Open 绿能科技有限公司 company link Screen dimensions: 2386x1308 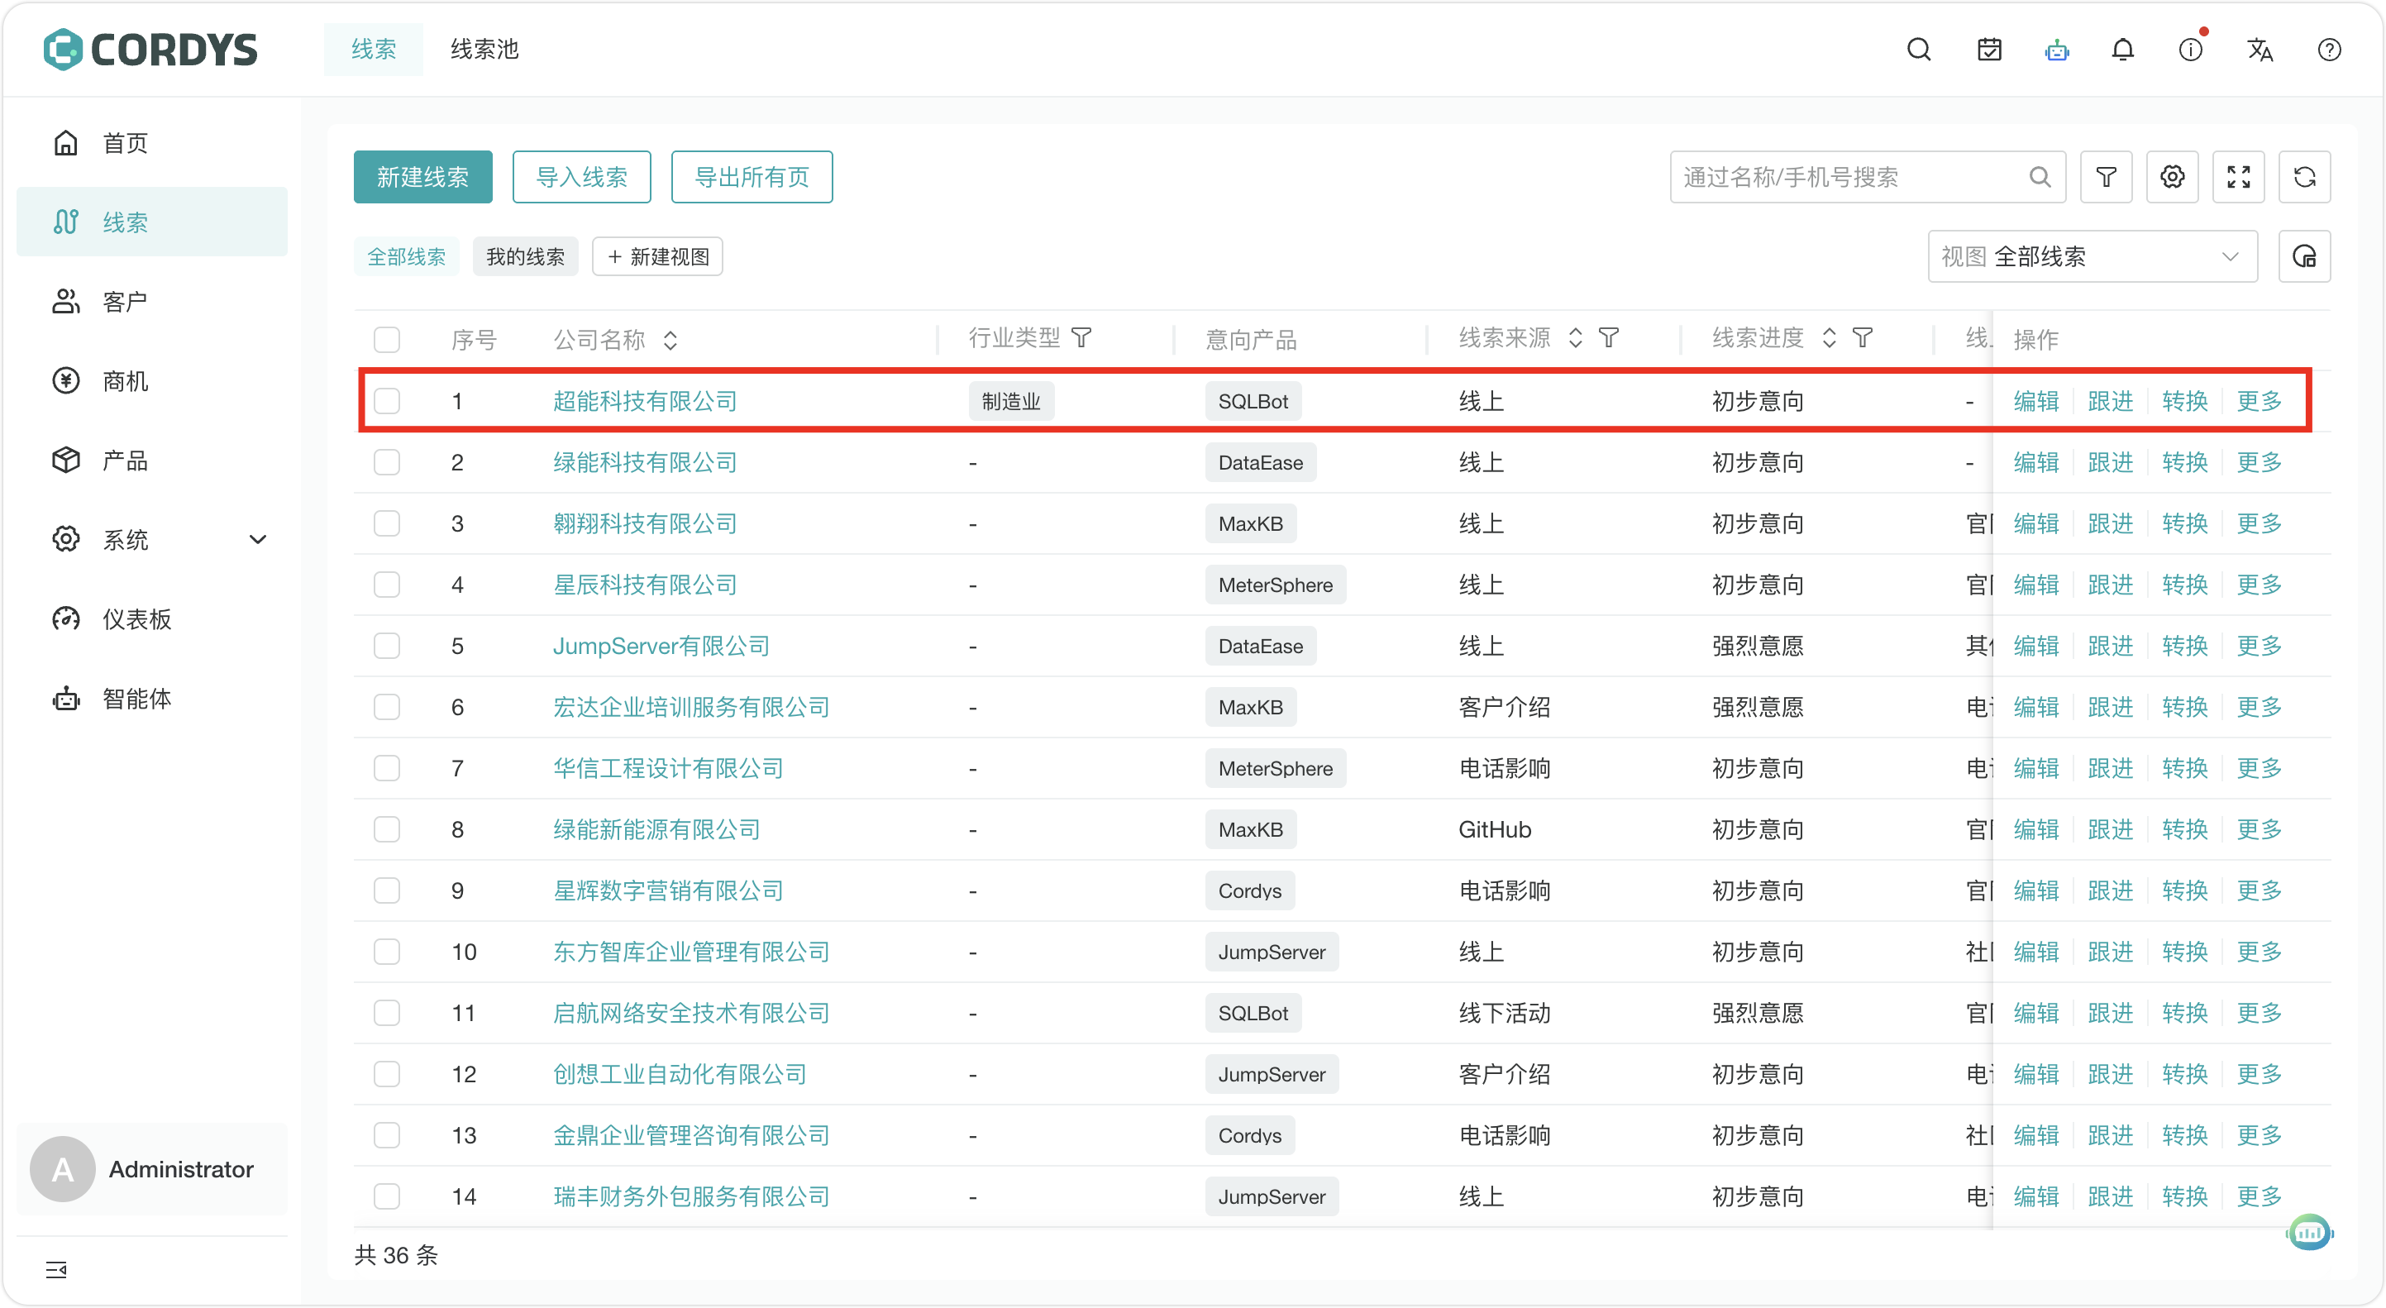pos(645,462)
